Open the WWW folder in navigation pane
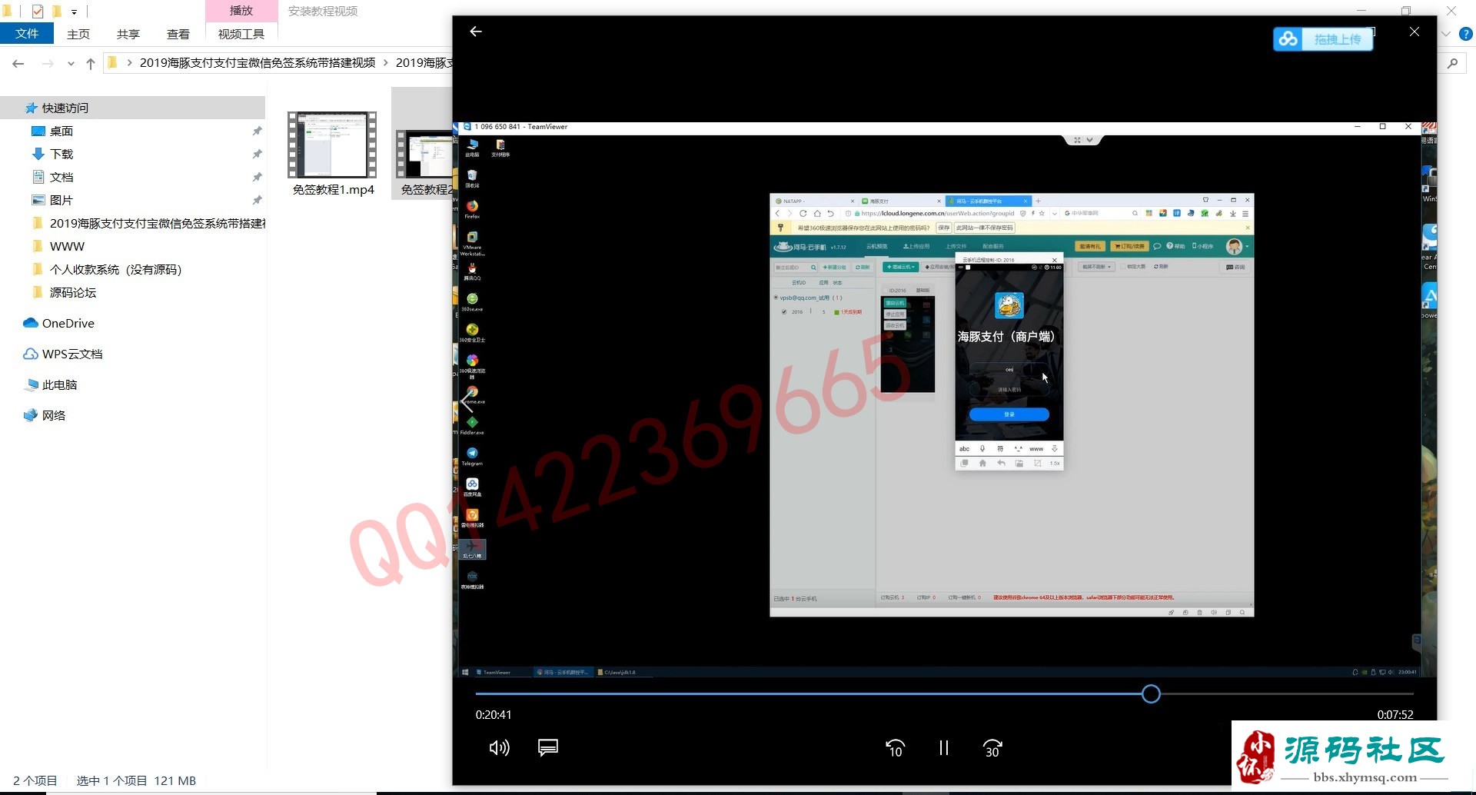The image size is (1476, 795). coord(67,246)
